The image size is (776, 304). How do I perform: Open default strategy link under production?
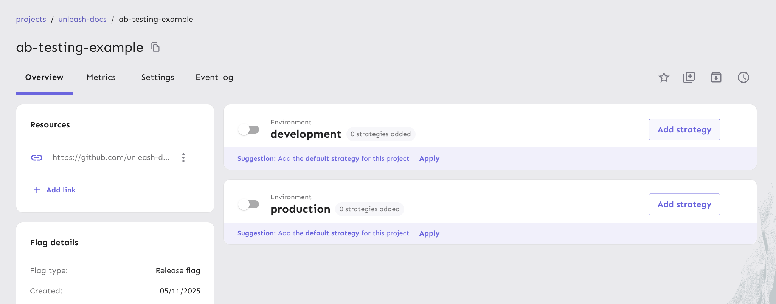tap(332, 233)
